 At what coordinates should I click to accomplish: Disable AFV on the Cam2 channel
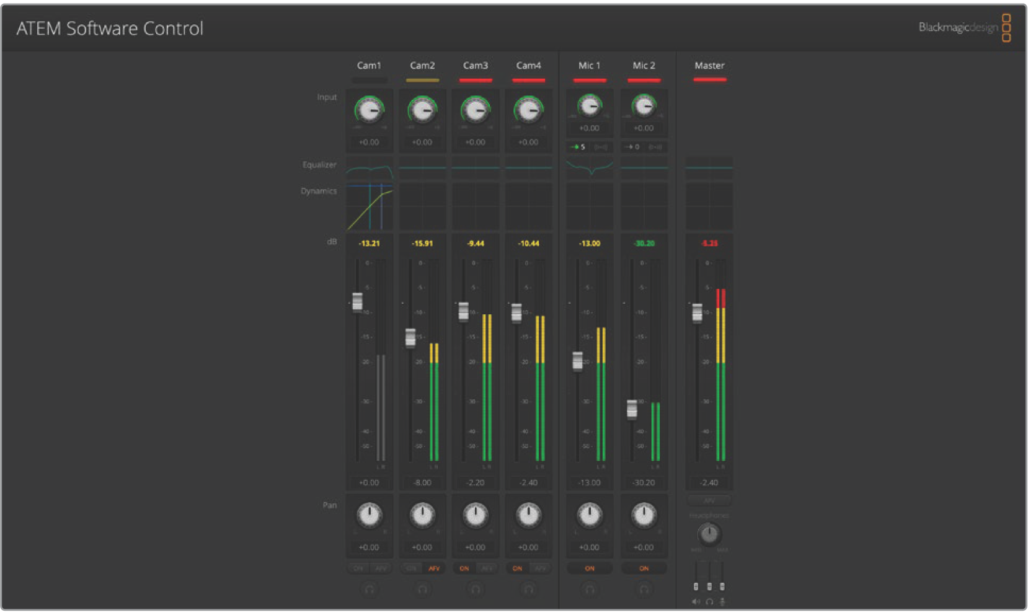(x=434, y=569)
